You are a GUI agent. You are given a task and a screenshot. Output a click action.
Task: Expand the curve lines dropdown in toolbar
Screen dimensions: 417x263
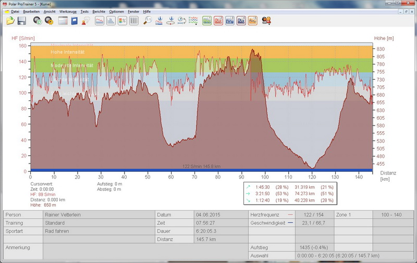[193, 21]
